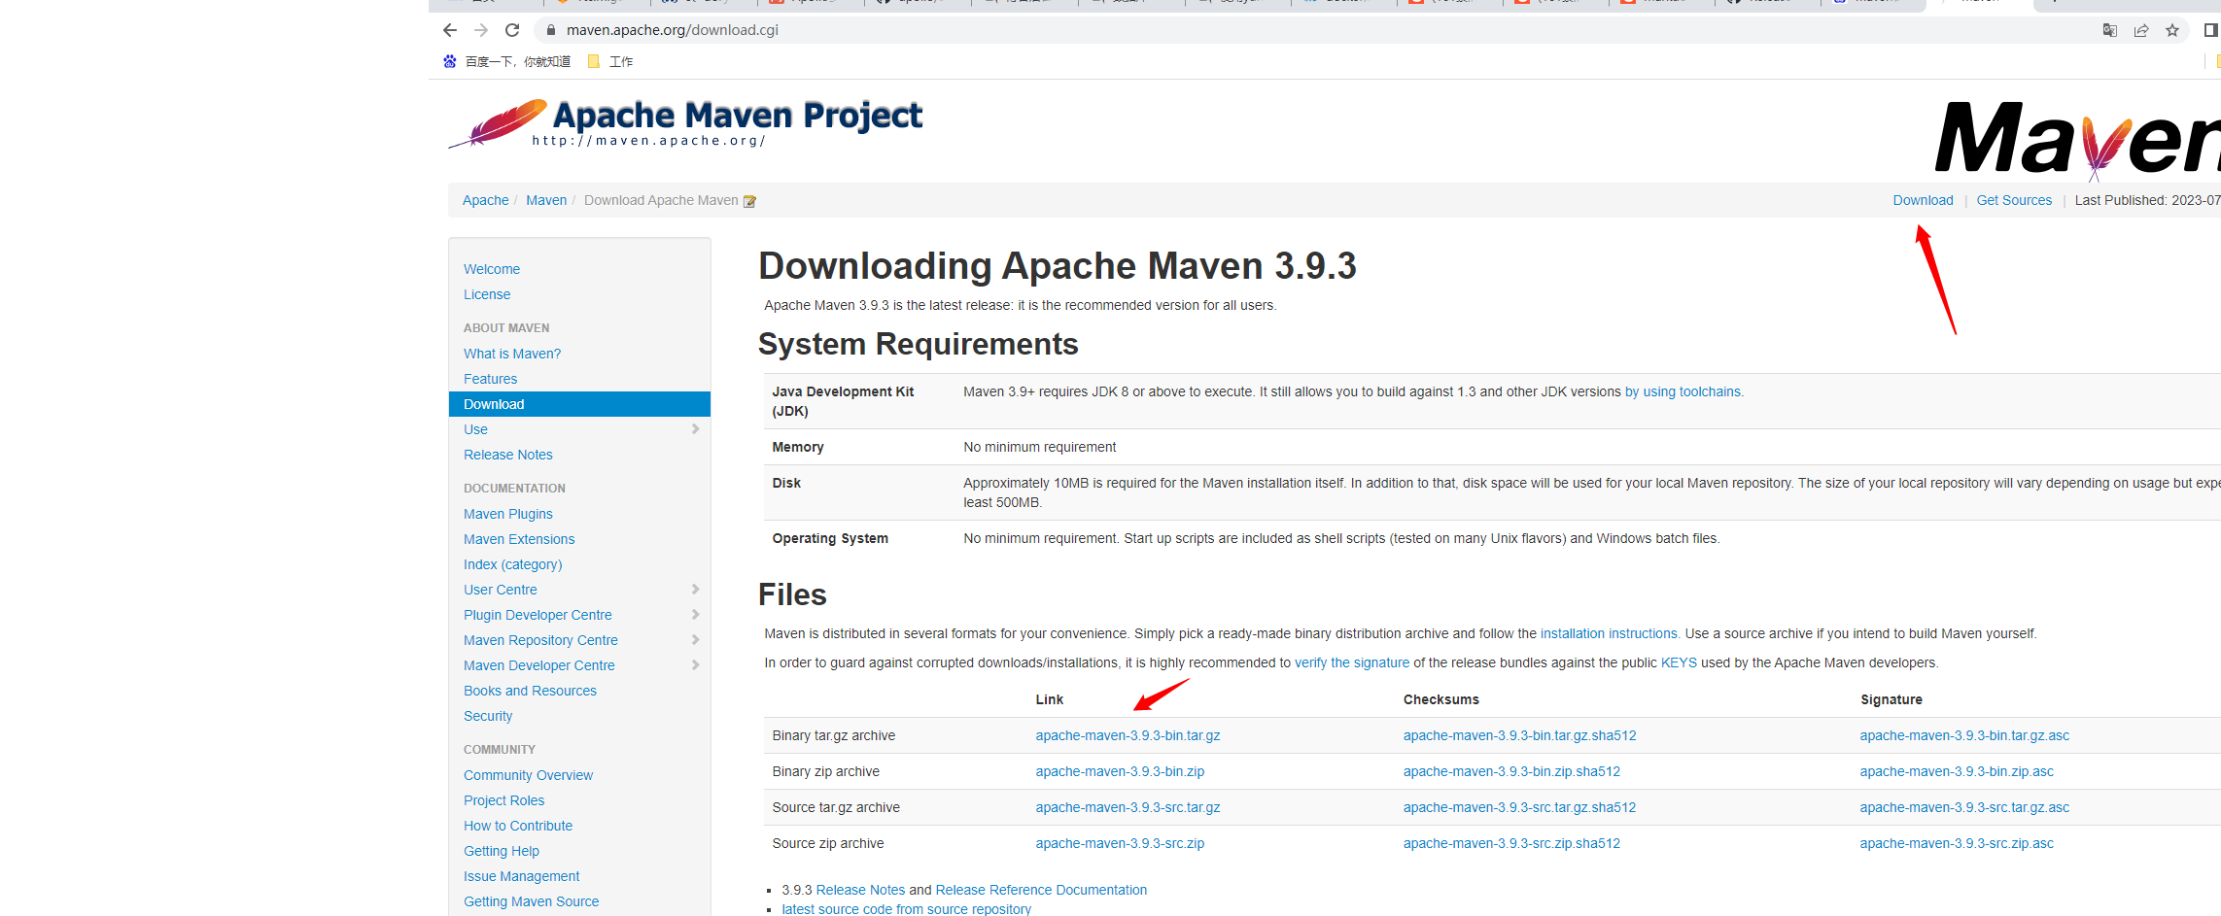Image resolution: width=2221 pixels, height=916 pixels.
Task: Open the translate page icon
Action: pyautogui.click(x=2109, y=30)
